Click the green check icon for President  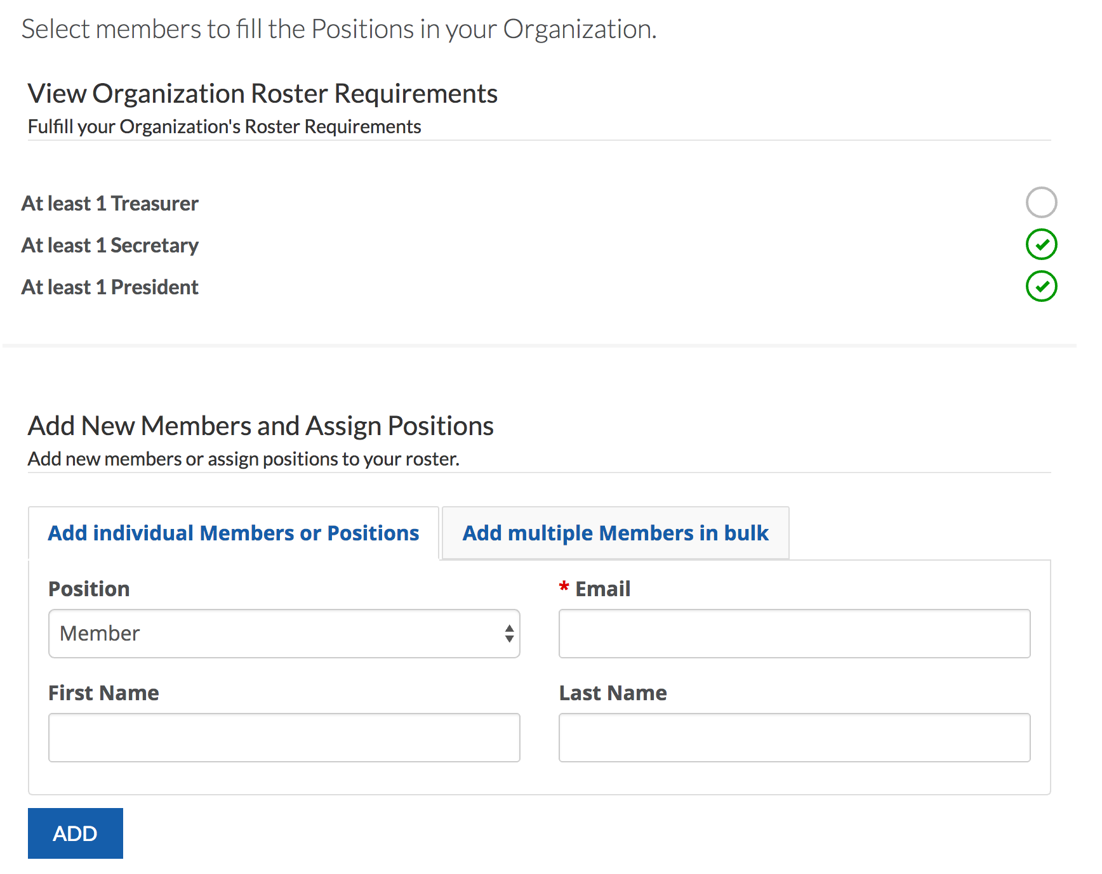point(1041,286)
